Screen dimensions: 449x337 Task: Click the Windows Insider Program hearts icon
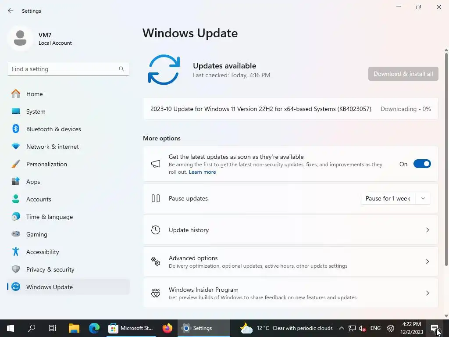(156, 293)
